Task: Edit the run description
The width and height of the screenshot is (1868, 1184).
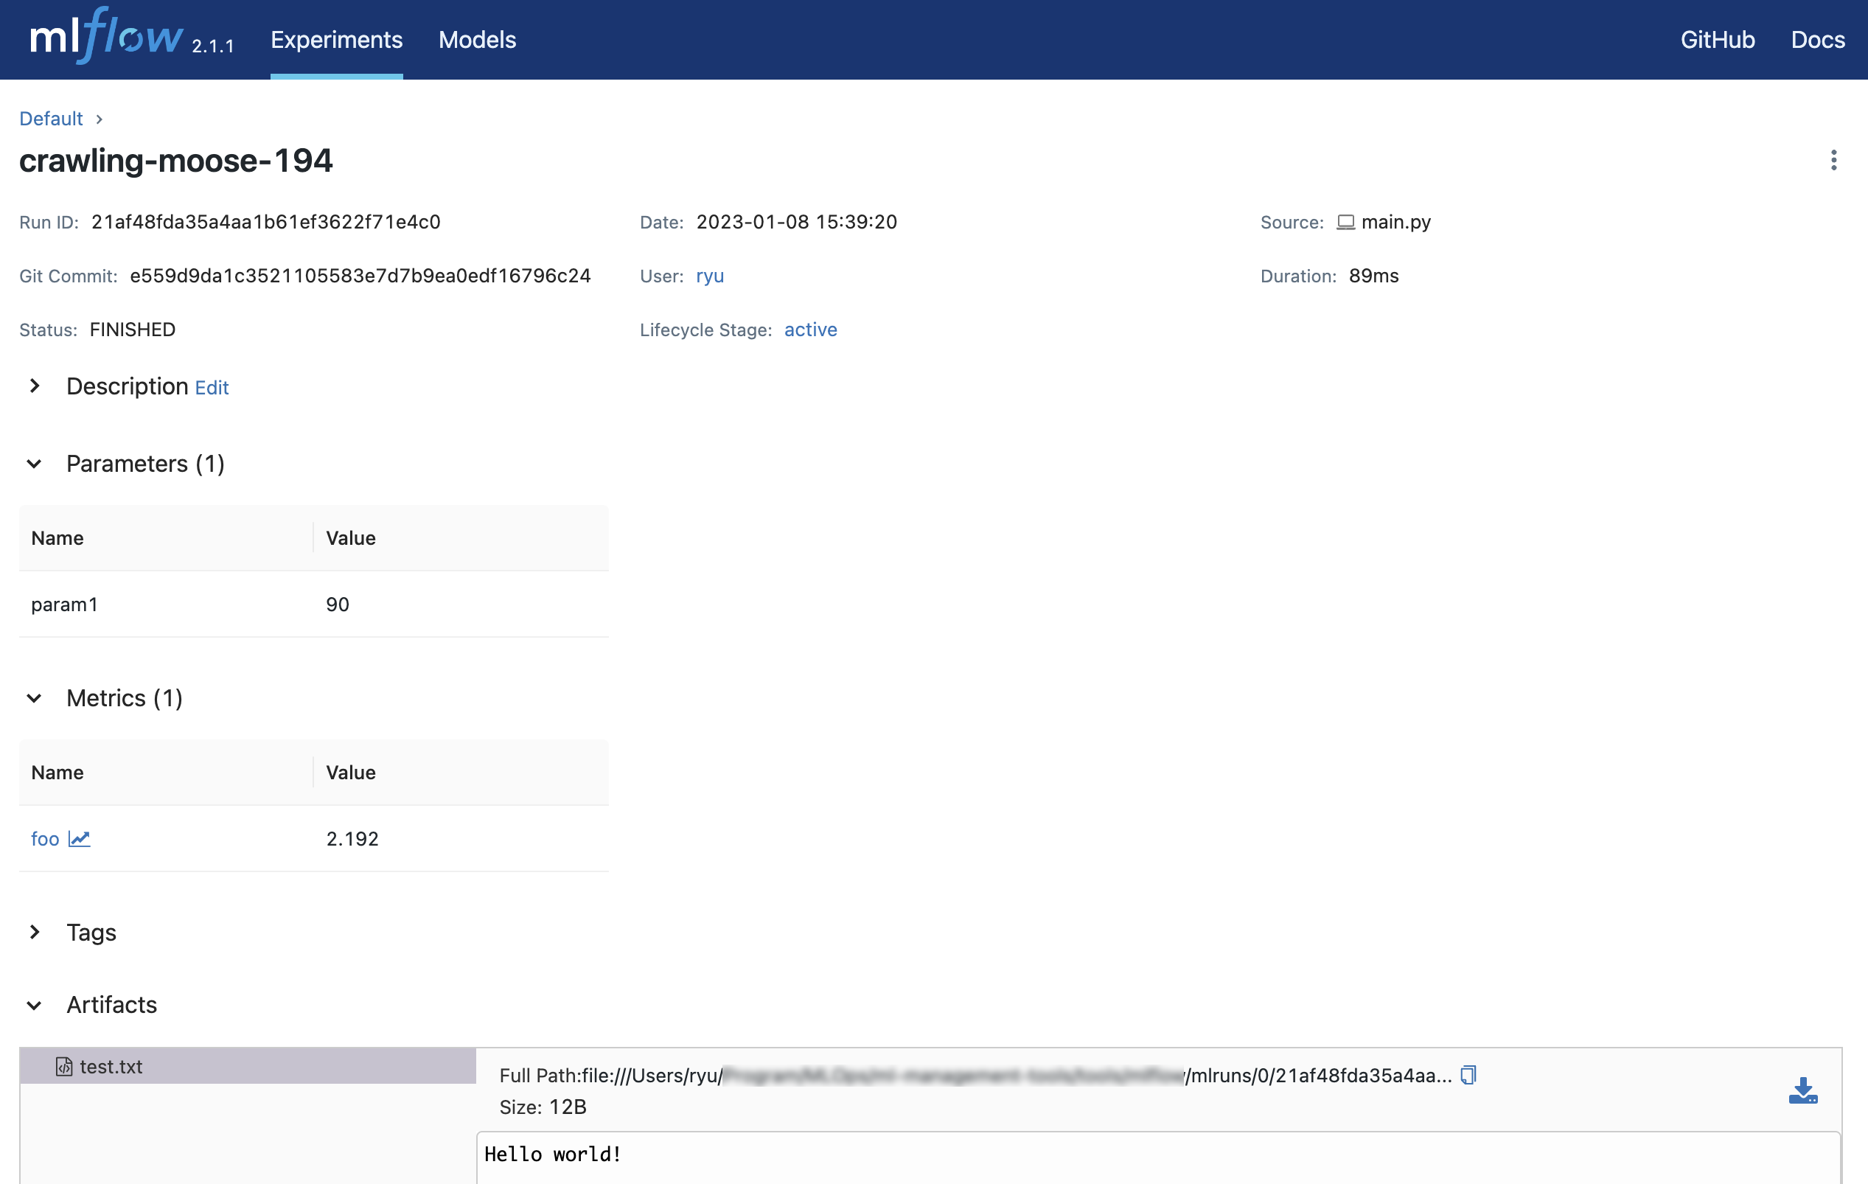Action: coord(212,387)
